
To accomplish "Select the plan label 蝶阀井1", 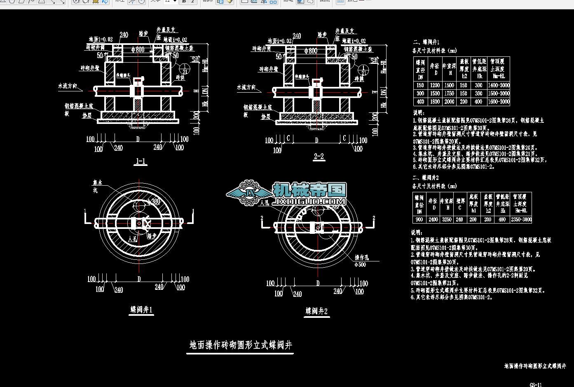I will click(x=142, y=310).
